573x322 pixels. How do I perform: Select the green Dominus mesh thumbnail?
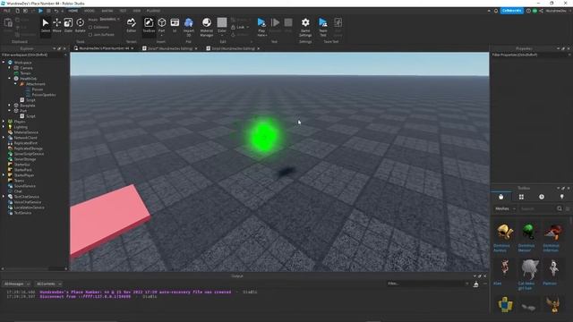coord(528,232)
